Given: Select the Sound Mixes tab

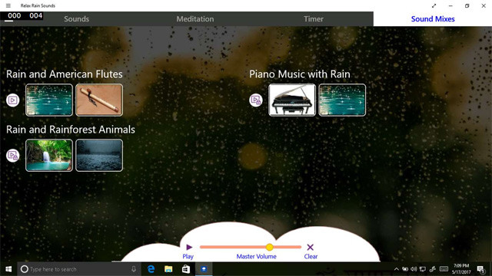Looking at the screenshot, I should point(433,19).
